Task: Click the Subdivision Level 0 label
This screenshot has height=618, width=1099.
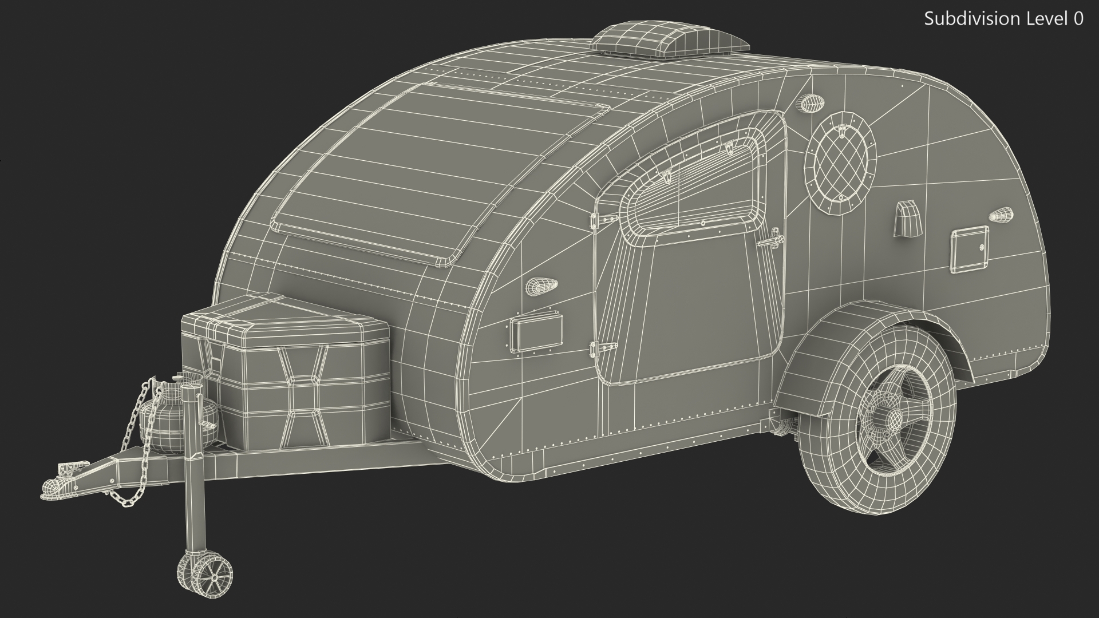Action: (x=1003, y=19)
